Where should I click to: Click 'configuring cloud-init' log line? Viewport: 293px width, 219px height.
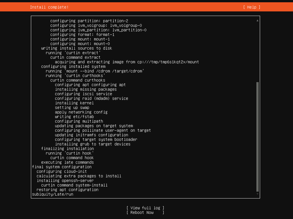(62, 171)
